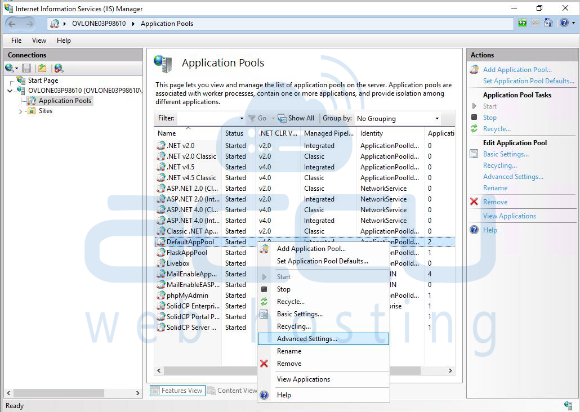Switch to Features View tab
Screen dimensions: 580x412
177,391
